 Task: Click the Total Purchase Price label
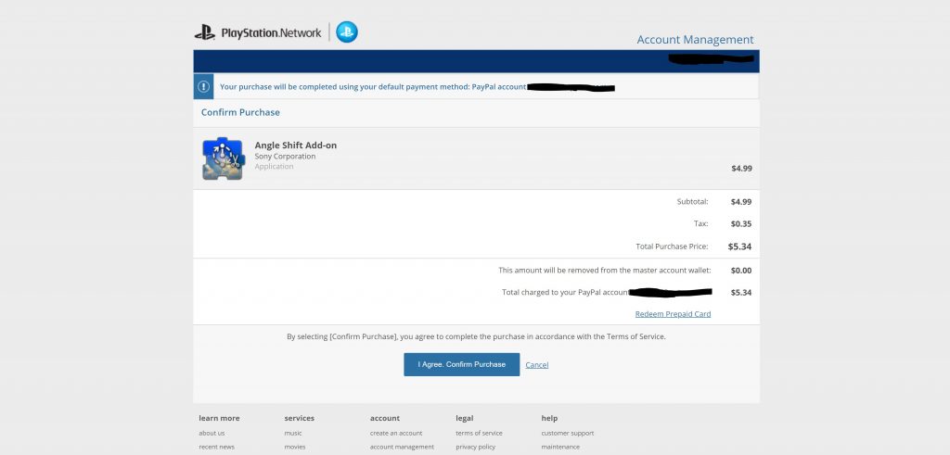(672, 246)
